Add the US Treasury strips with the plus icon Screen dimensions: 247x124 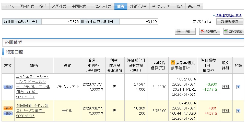tap(238, 111)
